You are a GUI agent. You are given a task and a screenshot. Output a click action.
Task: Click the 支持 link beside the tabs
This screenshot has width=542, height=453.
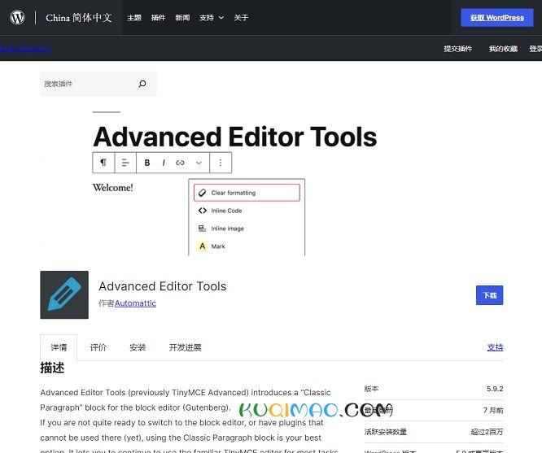pyautogui.click(x=495, y=347)
